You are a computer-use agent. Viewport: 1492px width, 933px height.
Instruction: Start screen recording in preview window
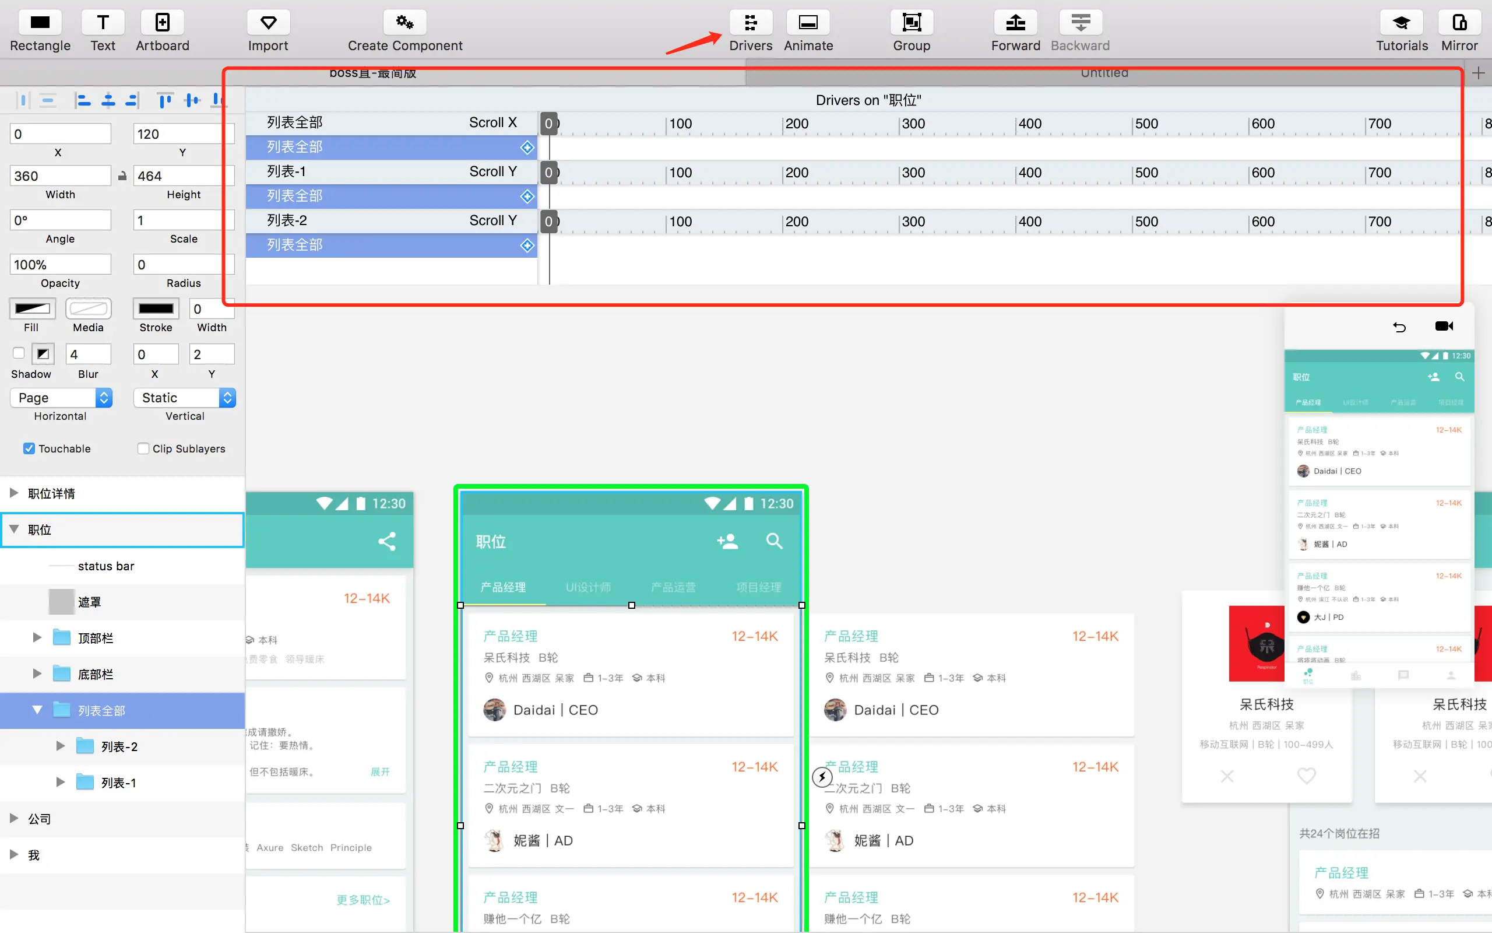(x=1444, y=327)
